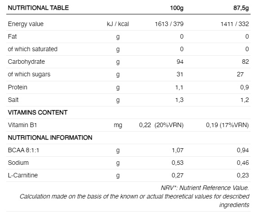Select the carbohydrate value 94
Screen dimensions: 256x212
pyautogui.click(x=180, y=62)
